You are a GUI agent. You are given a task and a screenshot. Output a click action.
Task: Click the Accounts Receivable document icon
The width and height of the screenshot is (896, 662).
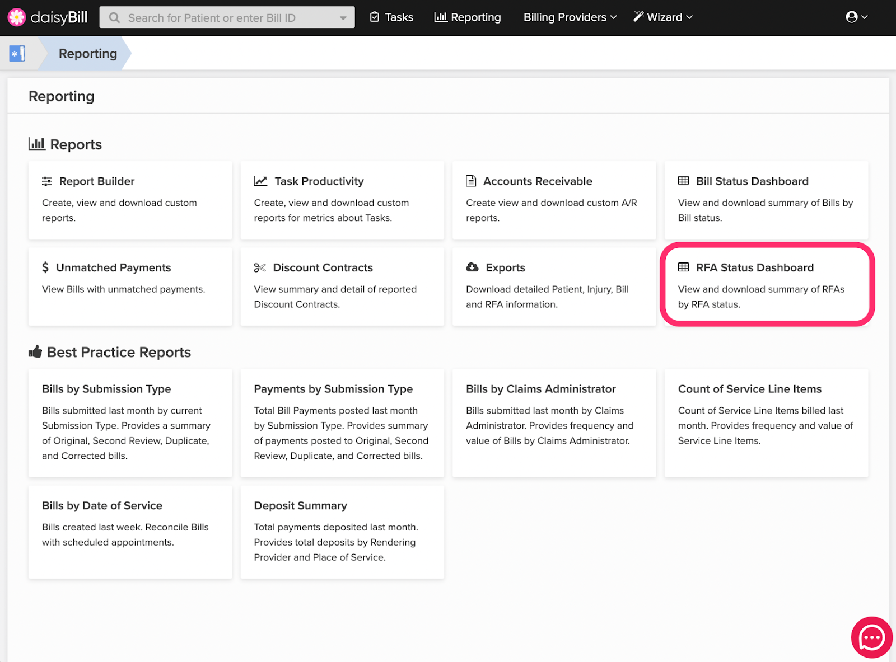point(471,181)
